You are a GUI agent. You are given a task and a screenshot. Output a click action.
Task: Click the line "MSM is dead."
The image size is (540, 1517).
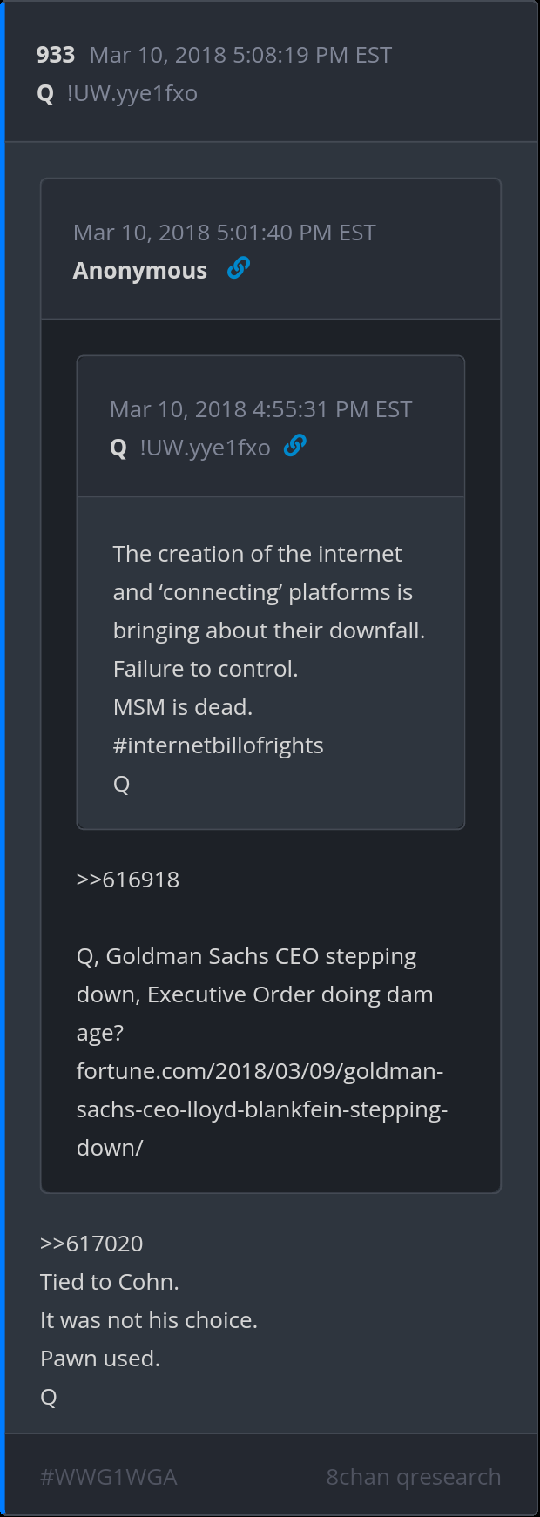coord(183,707)
